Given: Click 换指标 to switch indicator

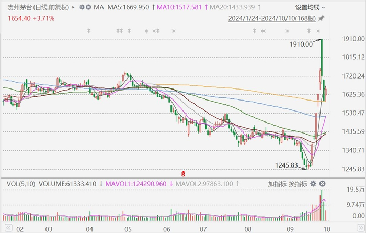Looking at the screenshot, I should click(298, 184).
